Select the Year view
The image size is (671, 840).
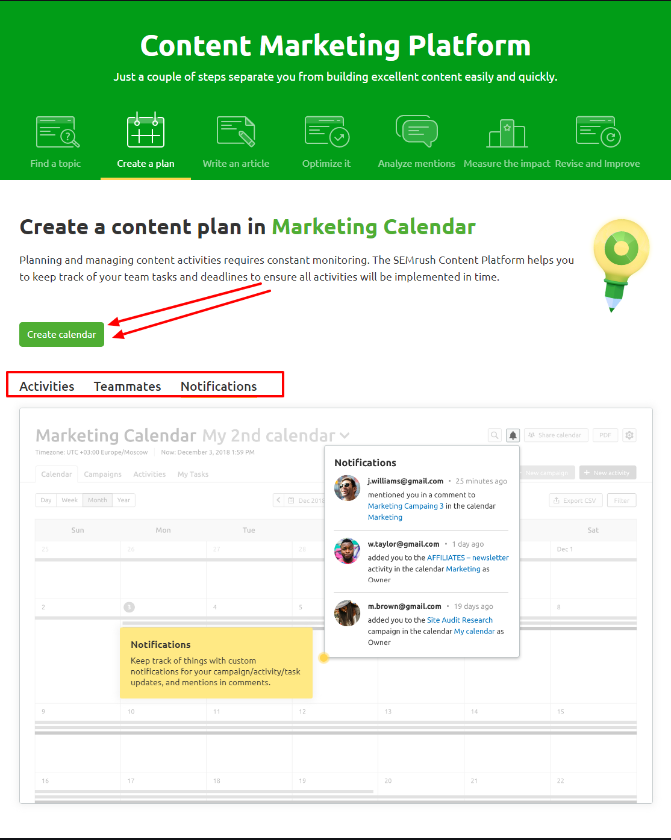(x=123, y=500)
